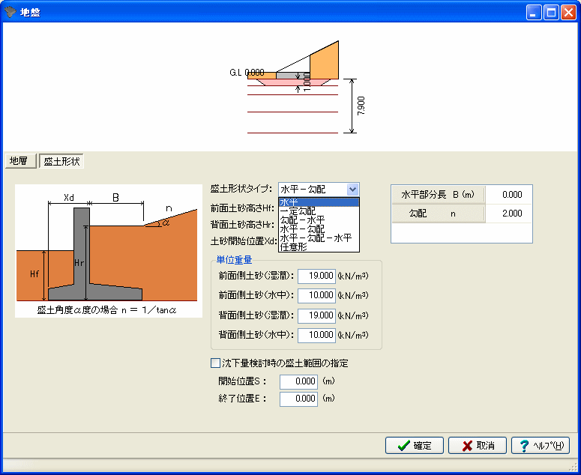Edit 水平部分長 B value cell
Screen dimensions: 581x475
pos(509,194)
